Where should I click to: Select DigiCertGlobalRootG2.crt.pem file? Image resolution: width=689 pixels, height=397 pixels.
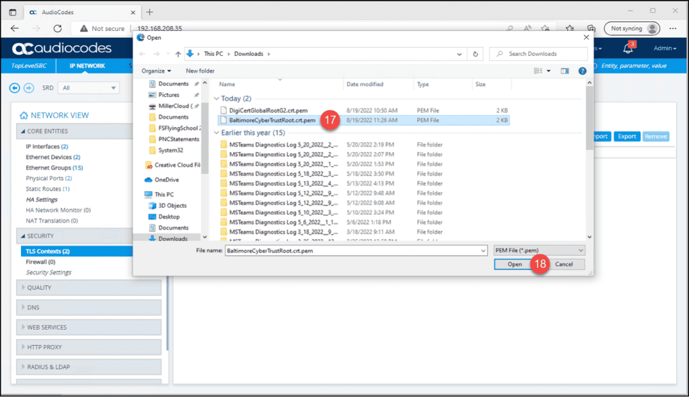pyautogui.click(x=364, y=110)
